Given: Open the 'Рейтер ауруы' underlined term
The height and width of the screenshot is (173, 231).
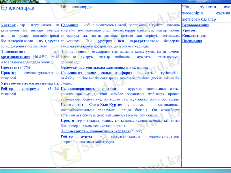Looking at the screenshot, I should pyautogui.click(x=77, y=136).
